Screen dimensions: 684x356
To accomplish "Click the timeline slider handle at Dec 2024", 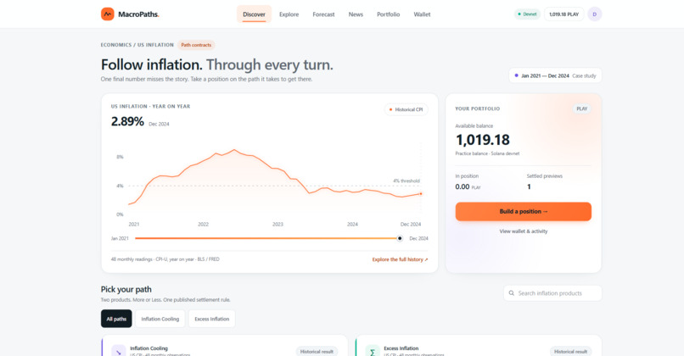I will click(400, 238).
